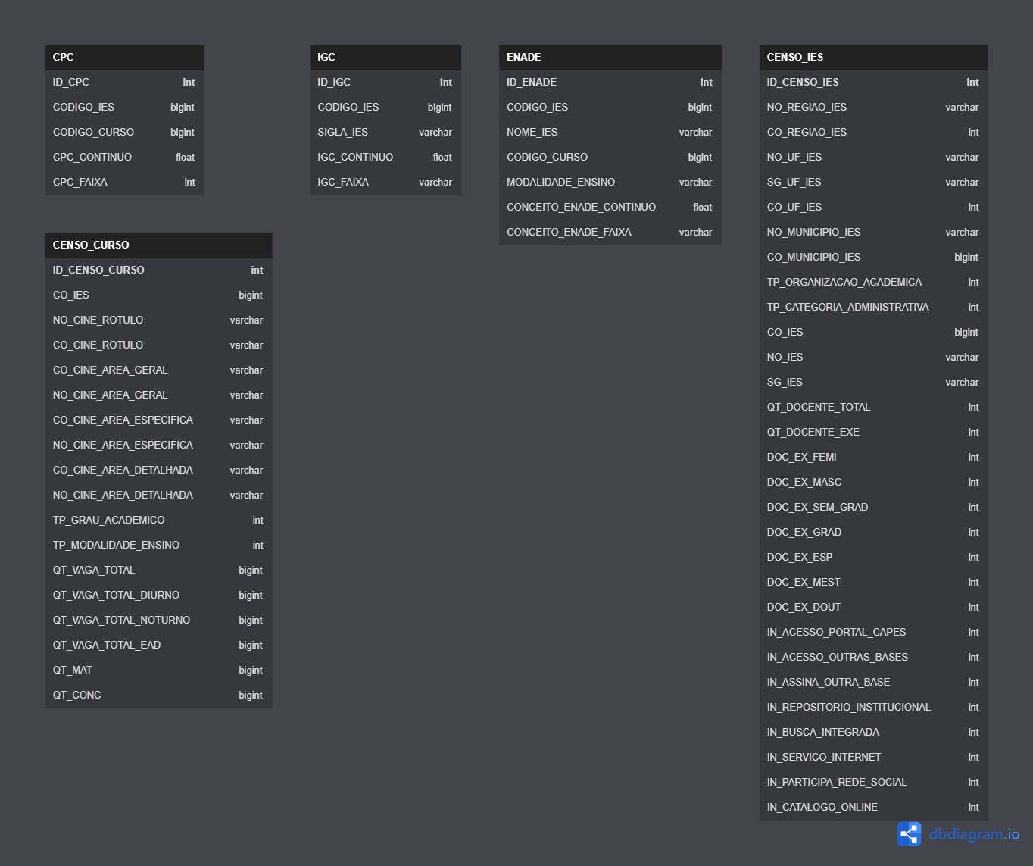
Task: Click the QT_DOCENTE_EXE field
Action: (x=874, y=433)
